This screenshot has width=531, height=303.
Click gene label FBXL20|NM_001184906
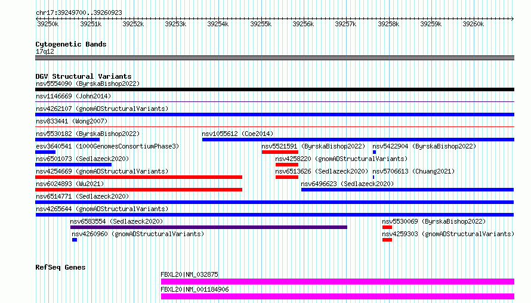(195, 289)
